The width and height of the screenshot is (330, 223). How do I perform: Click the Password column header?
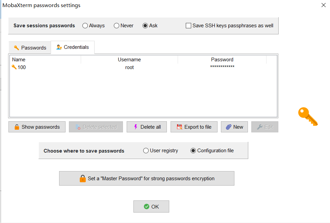click(222, 60)
